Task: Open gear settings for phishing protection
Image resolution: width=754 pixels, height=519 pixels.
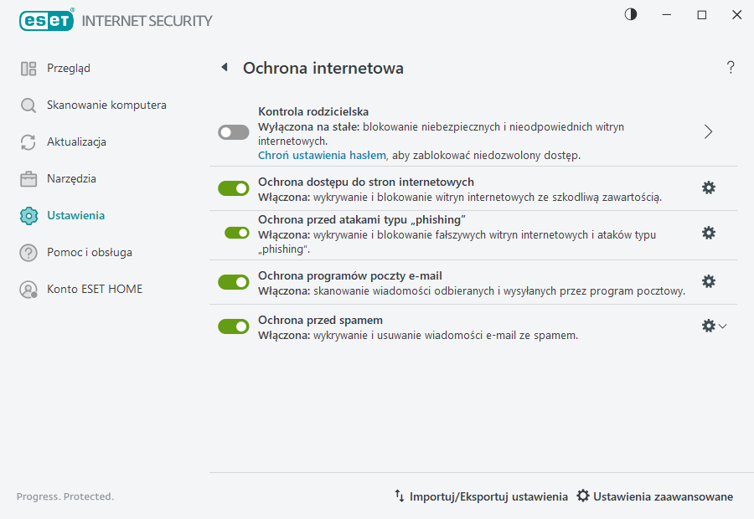Action: coord(708,233)
